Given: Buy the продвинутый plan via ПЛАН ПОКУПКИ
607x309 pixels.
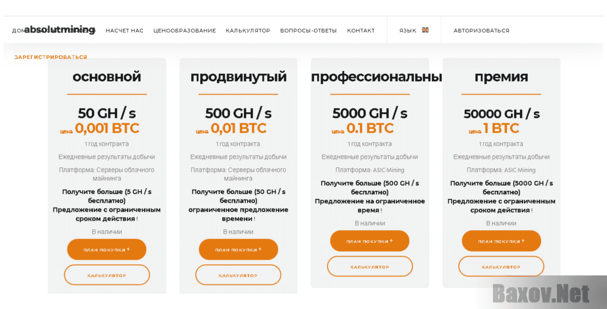Looking at the screenshot, I should [238, 250].
